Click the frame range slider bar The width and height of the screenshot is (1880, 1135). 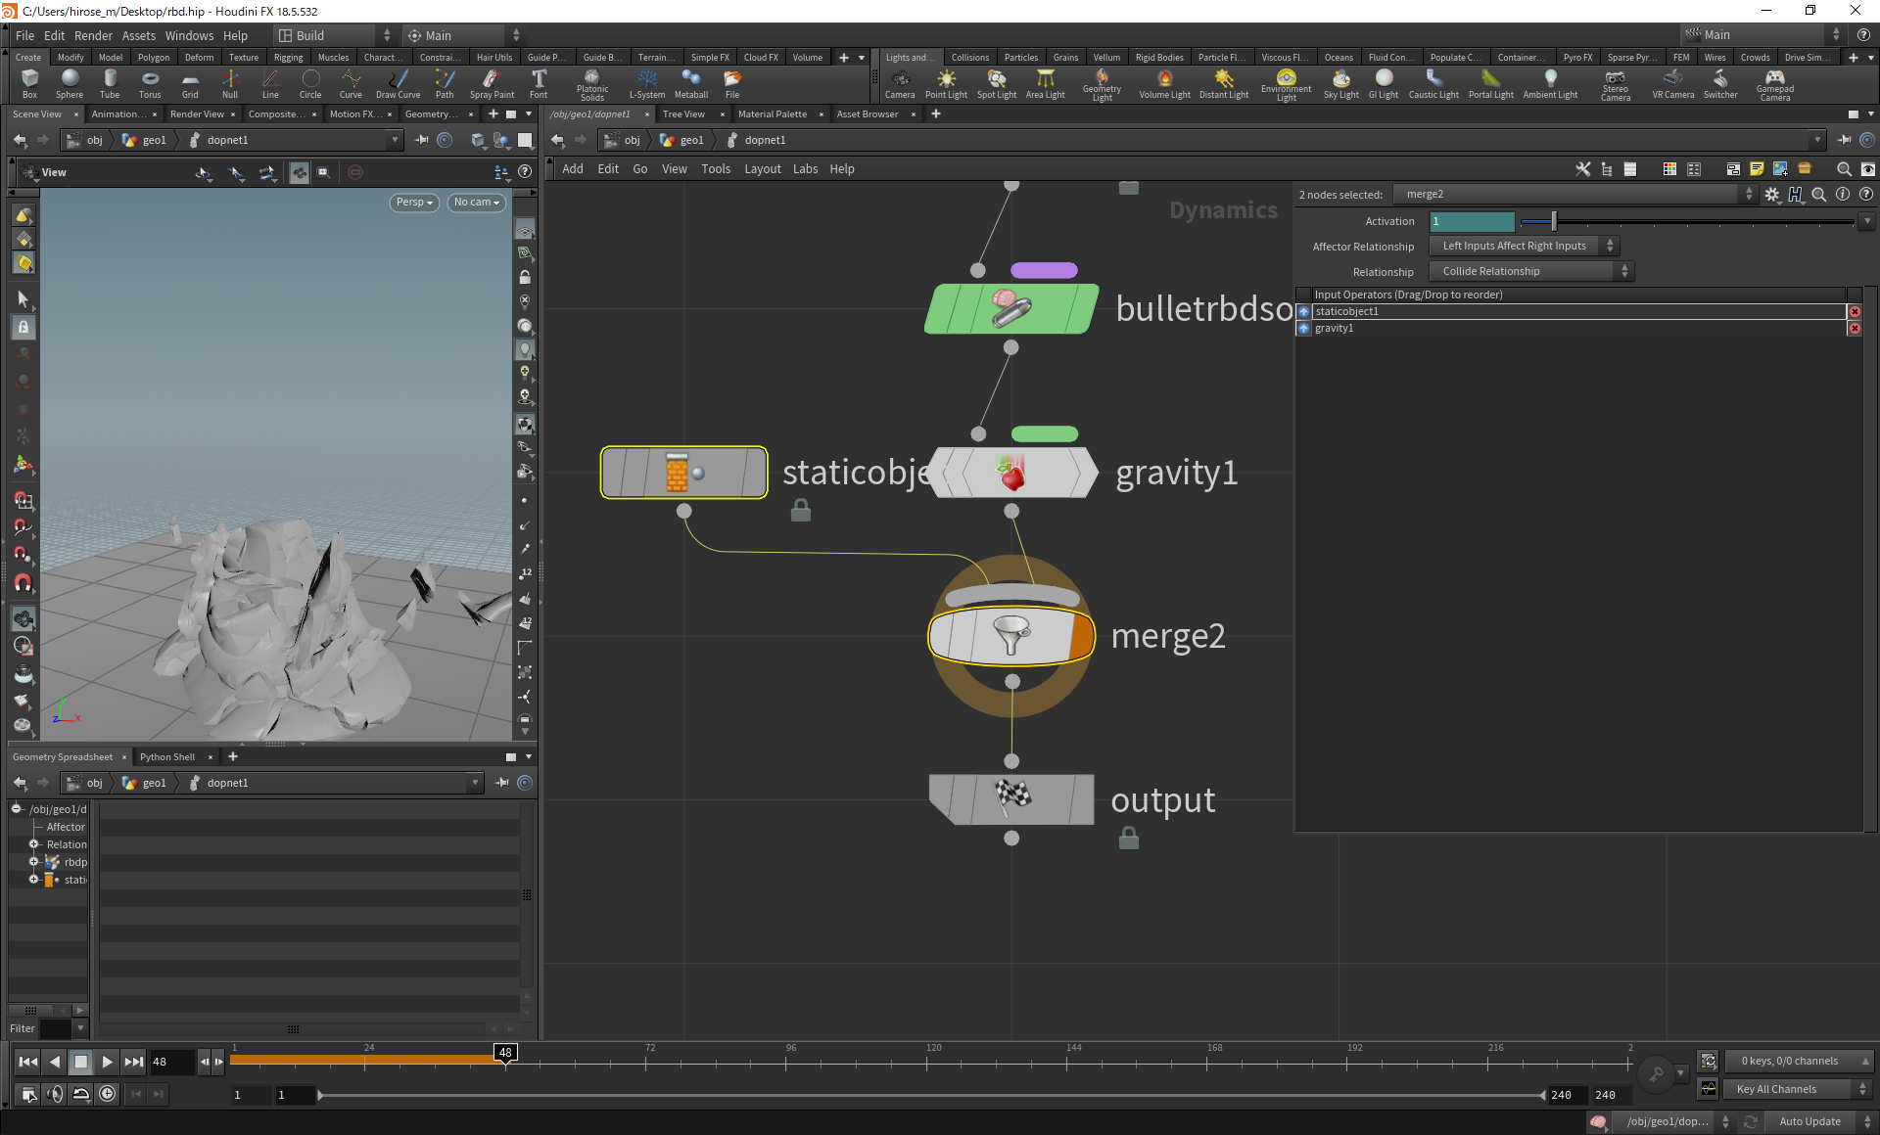930,1095
